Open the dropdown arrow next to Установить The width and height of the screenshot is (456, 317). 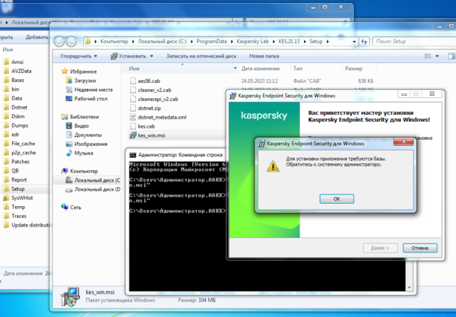click(x=151, y=56)
